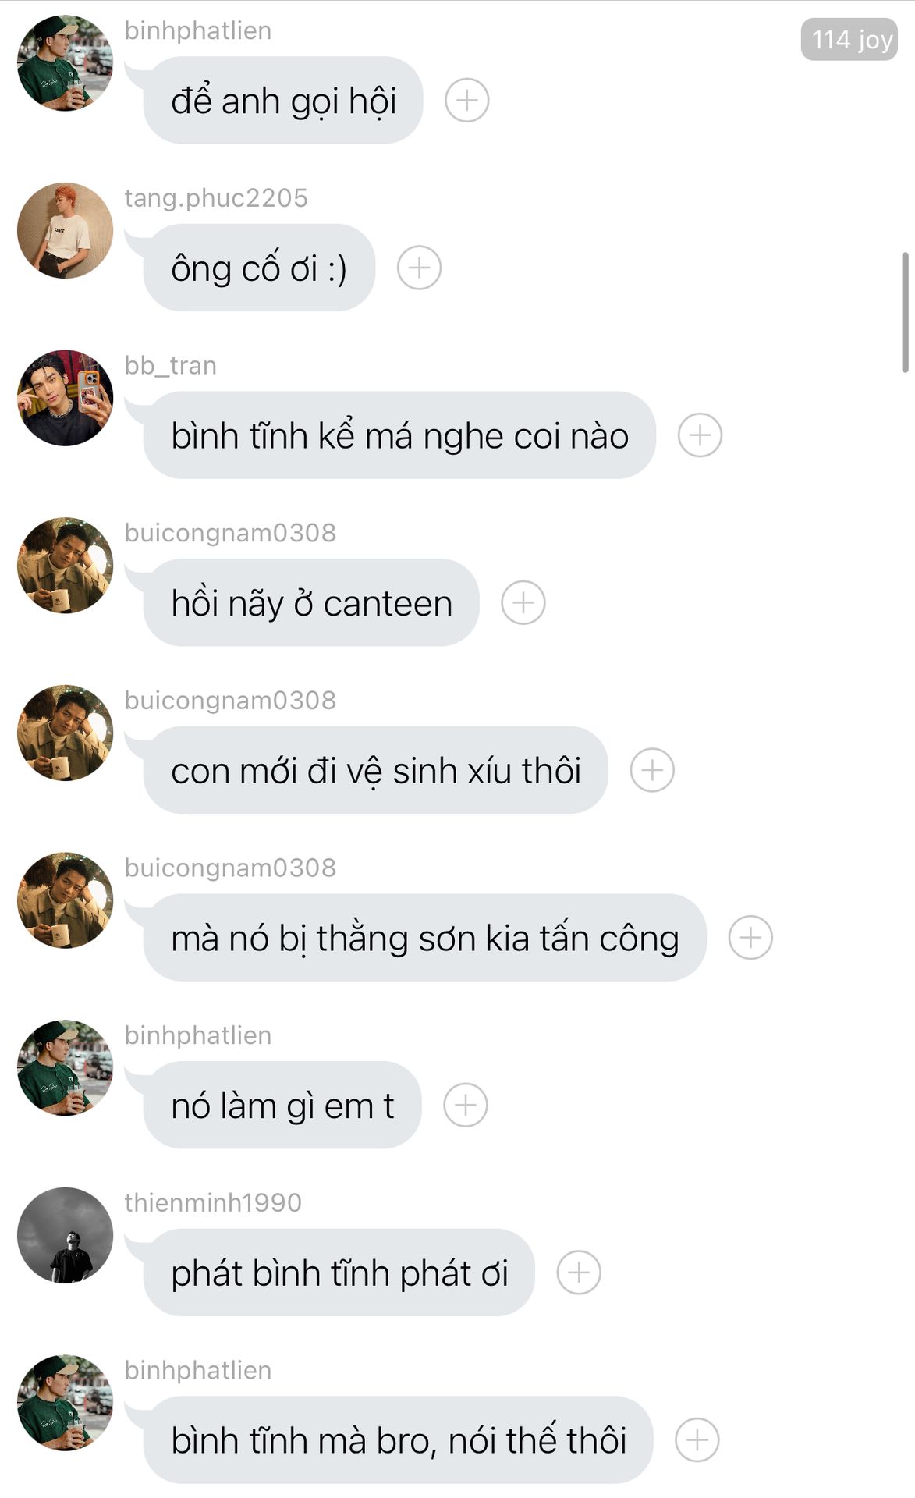
Task: Add reaction to "nó làm gì em t" message
Action: coord(466,1105)
